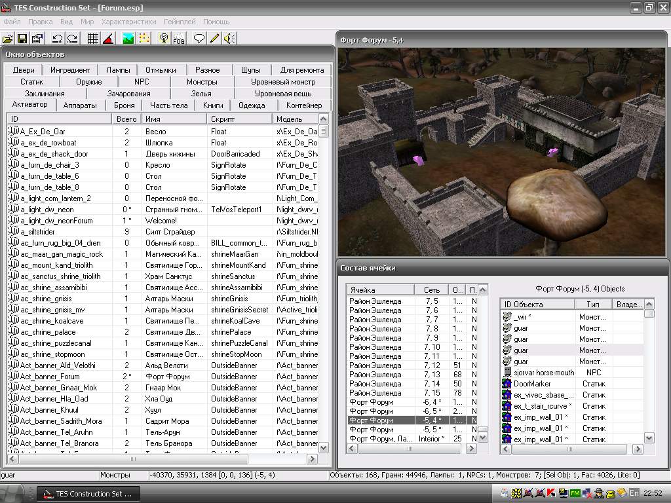Screen dimensions: 671x503
Task: Select the a_light_dw_neonForum row
Action: click(163, 221)
